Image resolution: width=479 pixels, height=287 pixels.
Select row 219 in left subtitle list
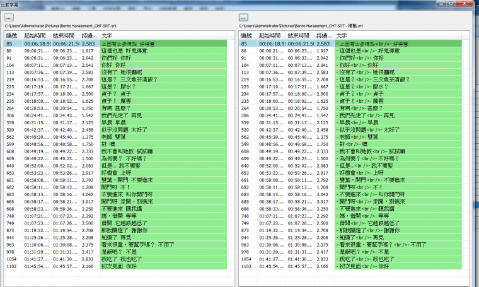[115, 79]
